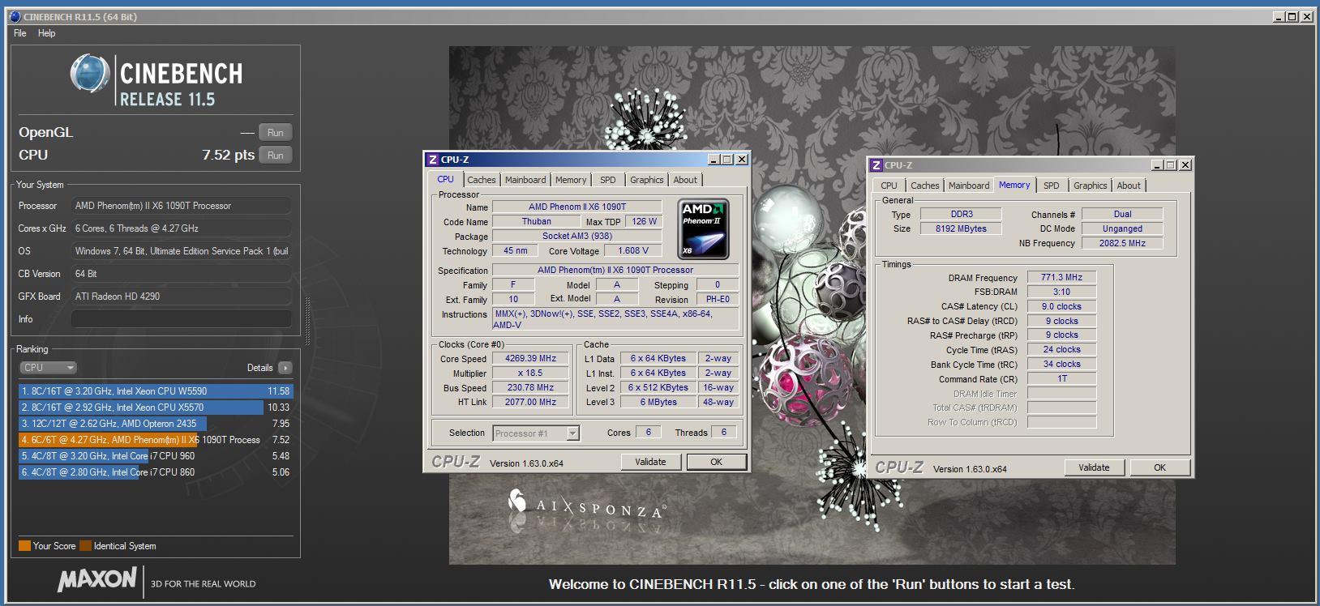
Task: Click the Cinebench title bar app icon
Action: [x=15, y=17]
